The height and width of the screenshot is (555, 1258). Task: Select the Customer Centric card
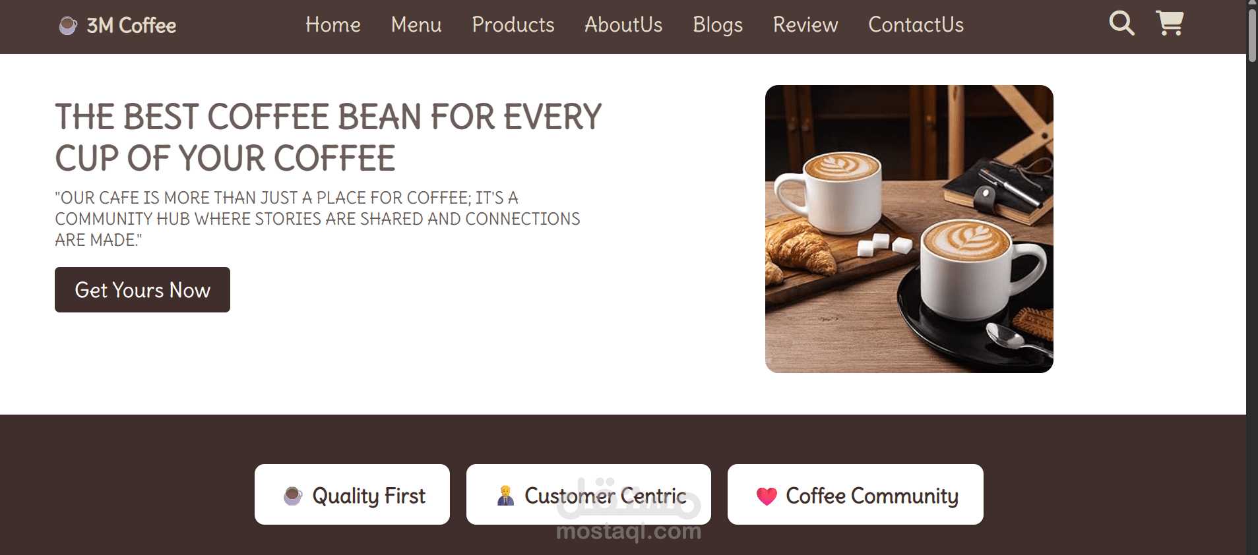tap(588, 494)
